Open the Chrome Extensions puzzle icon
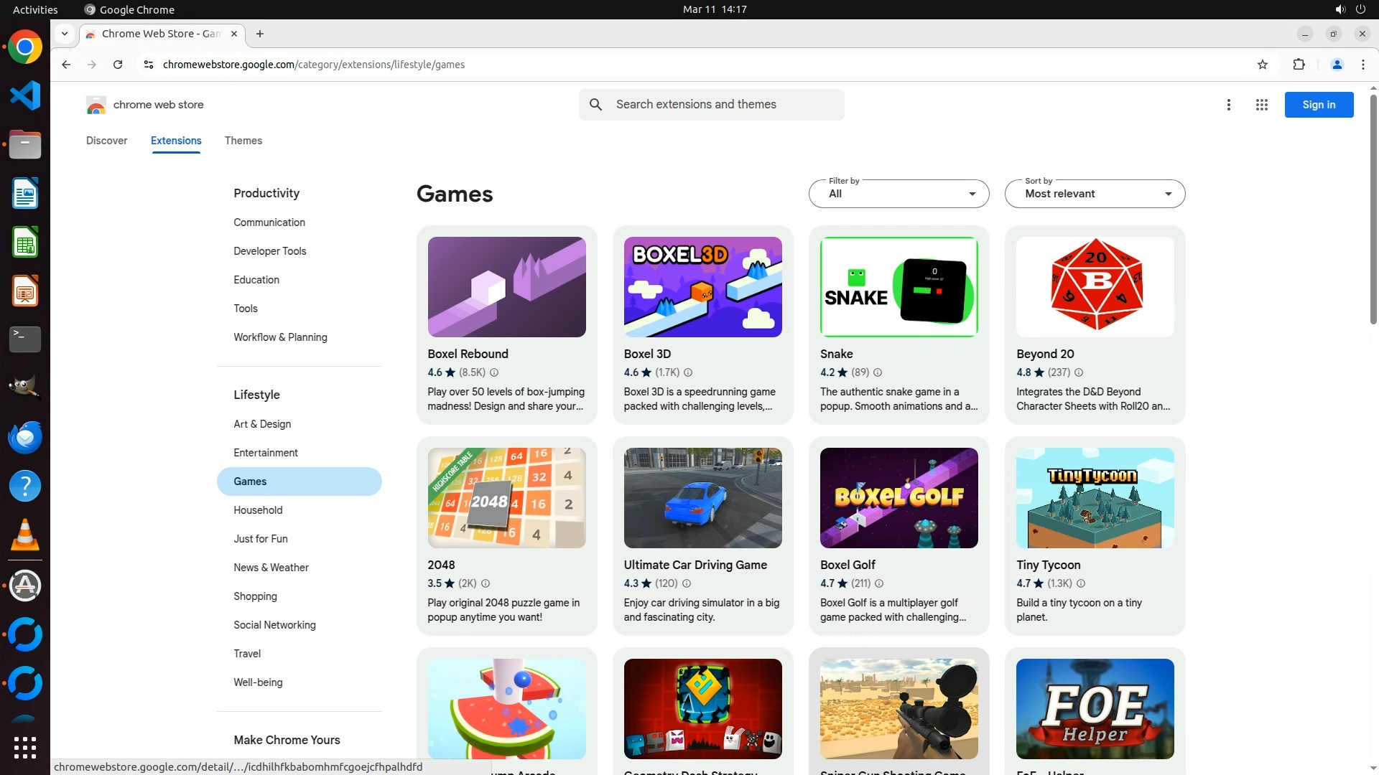 (1299, 65)
